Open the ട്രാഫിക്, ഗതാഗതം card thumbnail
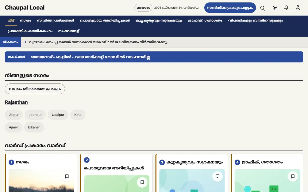The width and height of the screenshot is (308, 192). coord(267,180)
